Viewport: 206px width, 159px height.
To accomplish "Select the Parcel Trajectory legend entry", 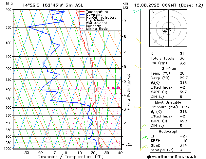I will click(x=101, y=17).
